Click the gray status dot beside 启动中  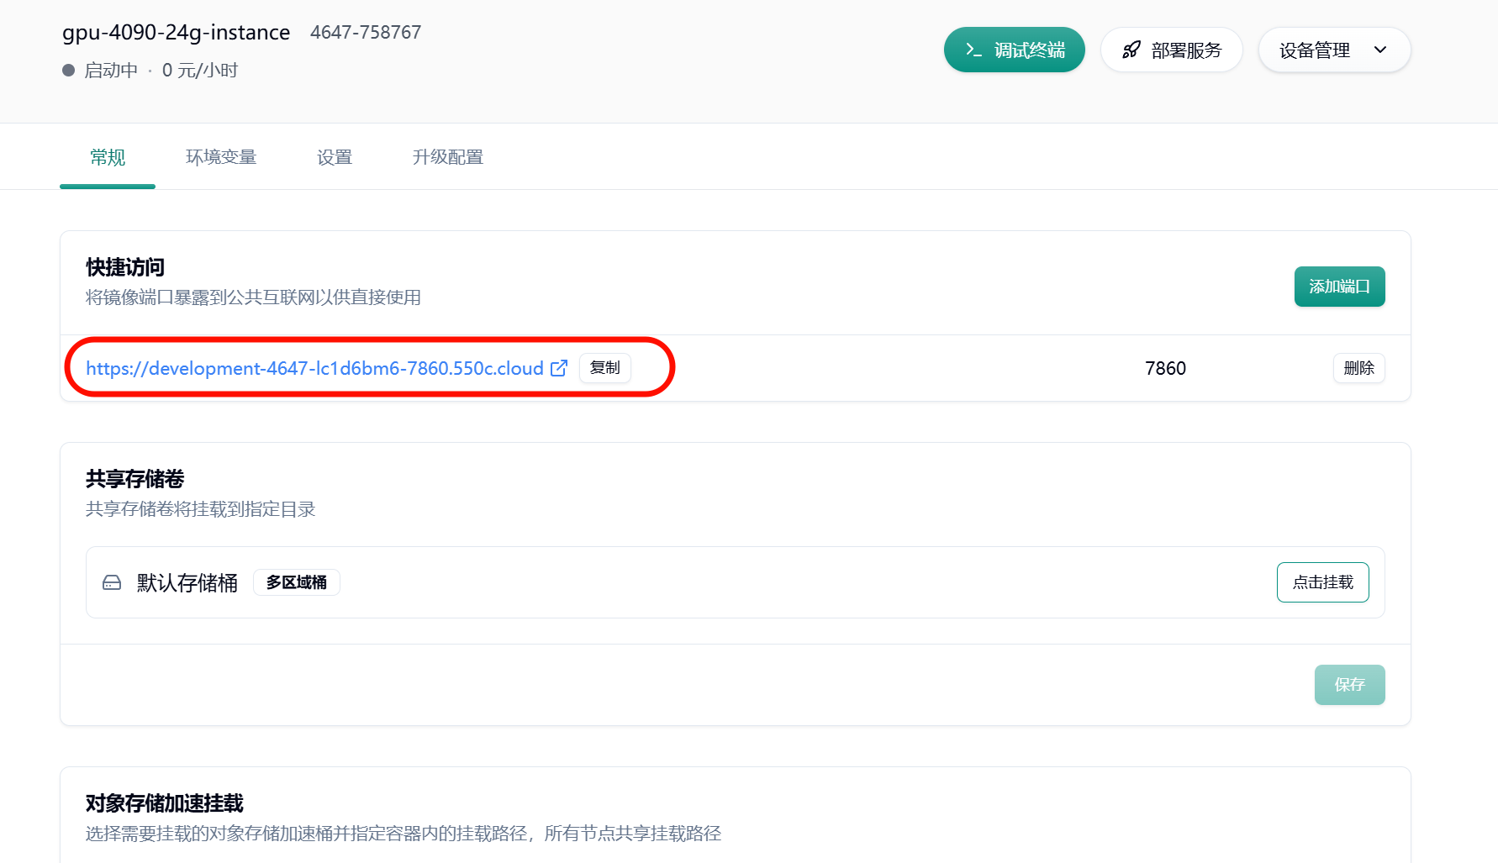coord(69,71)
